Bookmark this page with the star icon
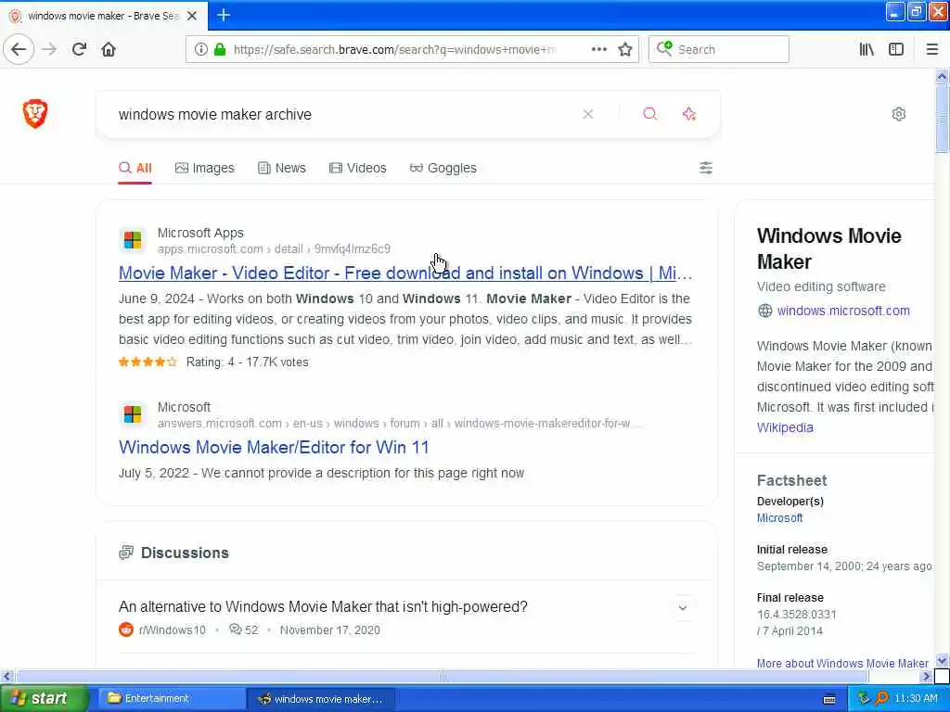 pos(625,50)
